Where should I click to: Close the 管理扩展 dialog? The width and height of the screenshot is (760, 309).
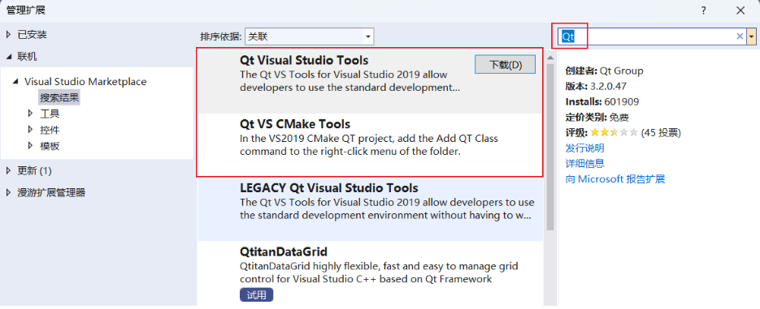coord(740,11)
